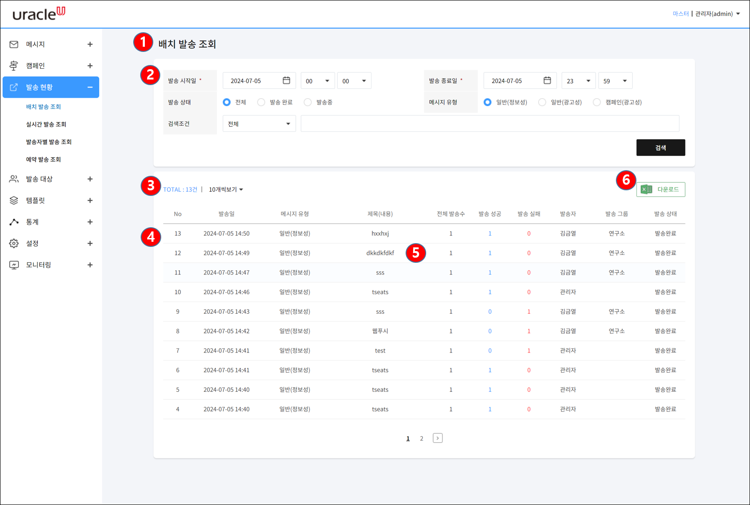This screenshot has height=505, width=750.
Task: Click the 설정 gear icon
Action: (x=14, y=244)
